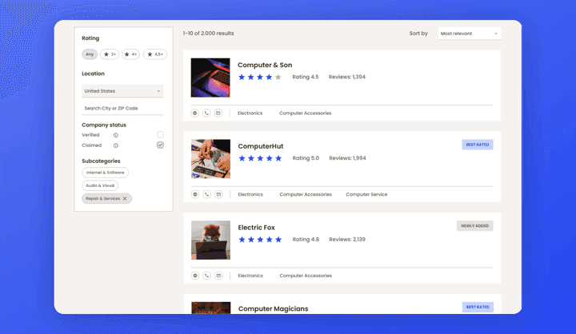The height and width of the screenshot is (334, 576).
Task: Open the ComputerHut company title link
Action: (260, 146)
